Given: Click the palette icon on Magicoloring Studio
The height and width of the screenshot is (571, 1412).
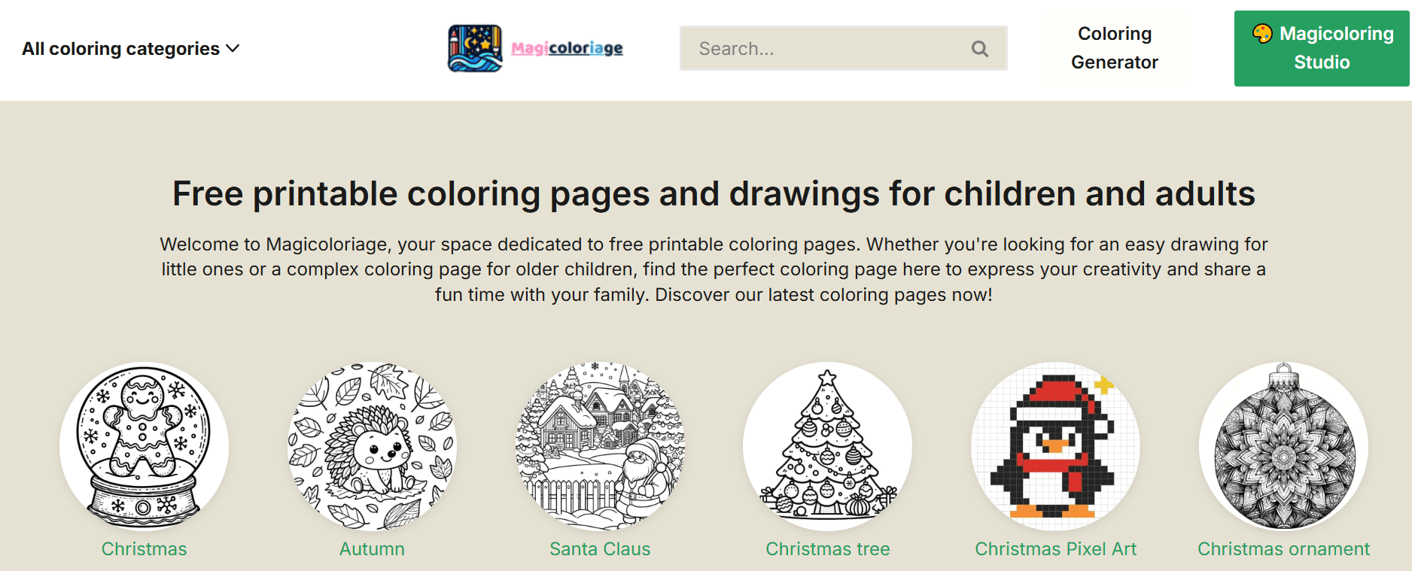Looking at the screenshot, I should [1264, 33].
